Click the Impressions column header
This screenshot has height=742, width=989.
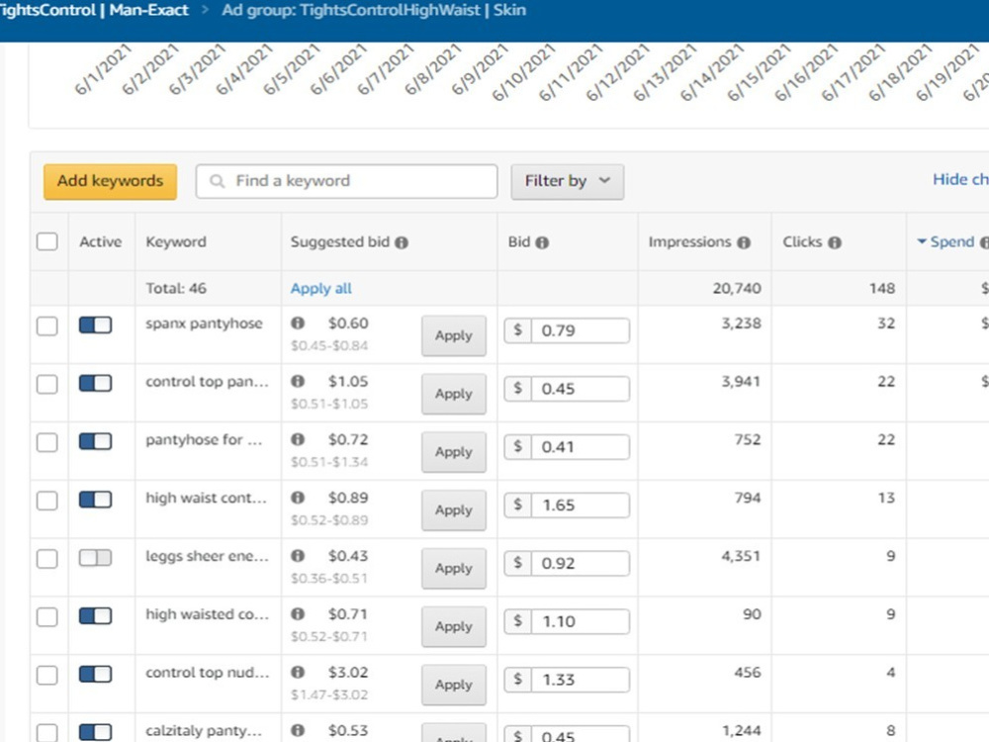(689, 242)
